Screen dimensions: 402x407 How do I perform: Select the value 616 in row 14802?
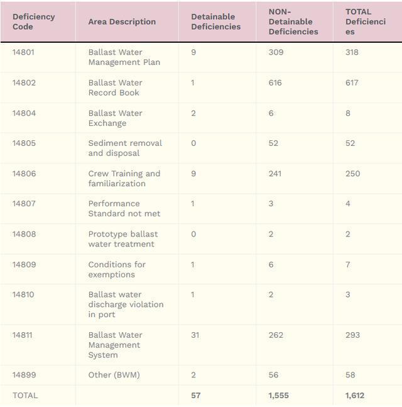275,83
